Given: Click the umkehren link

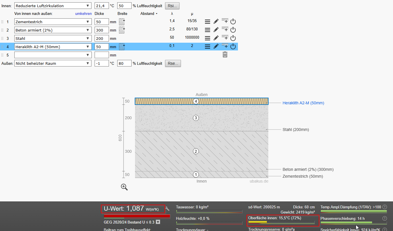Looking at the screenshot, I should (x=83, y=13).
